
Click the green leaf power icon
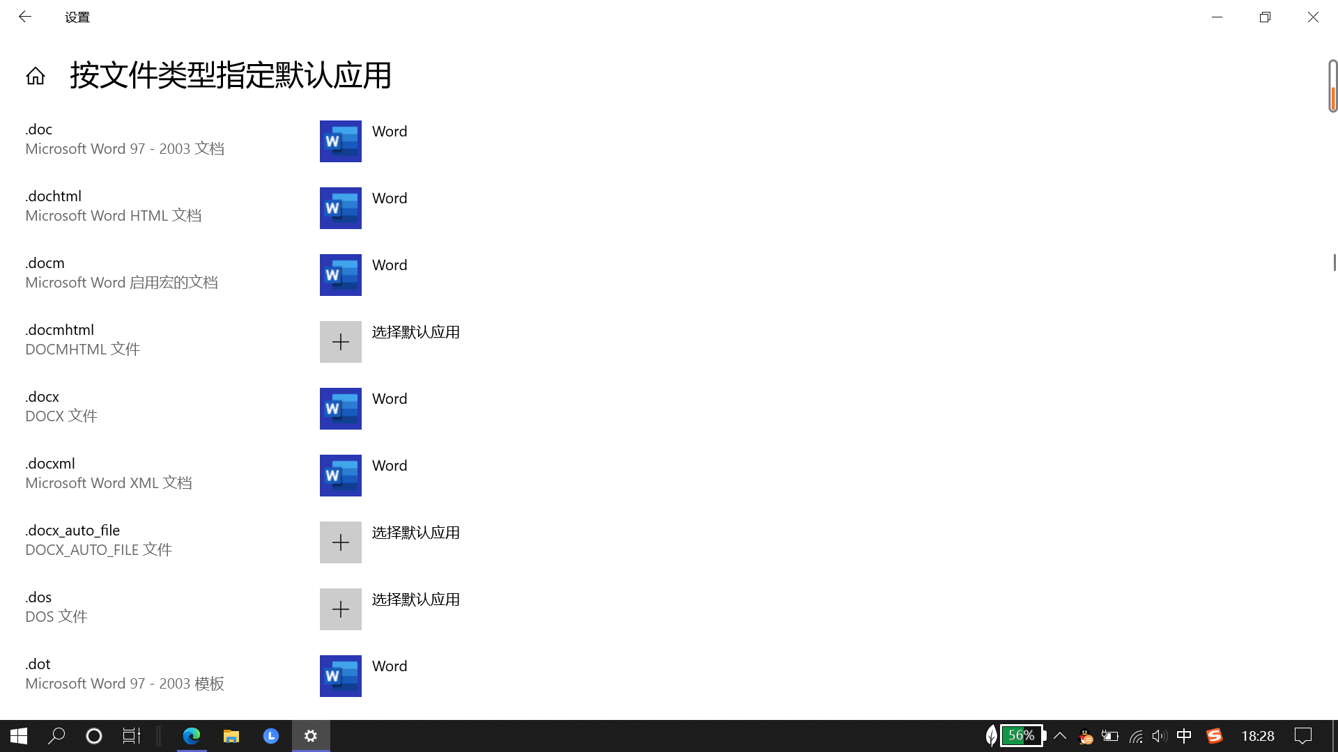click(x=991, y=736)
